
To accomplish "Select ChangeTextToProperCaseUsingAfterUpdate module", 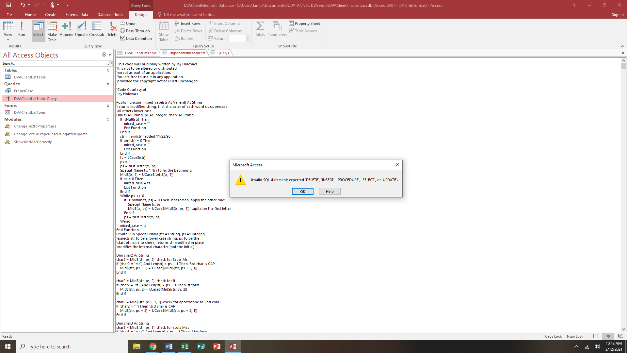I will (51, 134).
